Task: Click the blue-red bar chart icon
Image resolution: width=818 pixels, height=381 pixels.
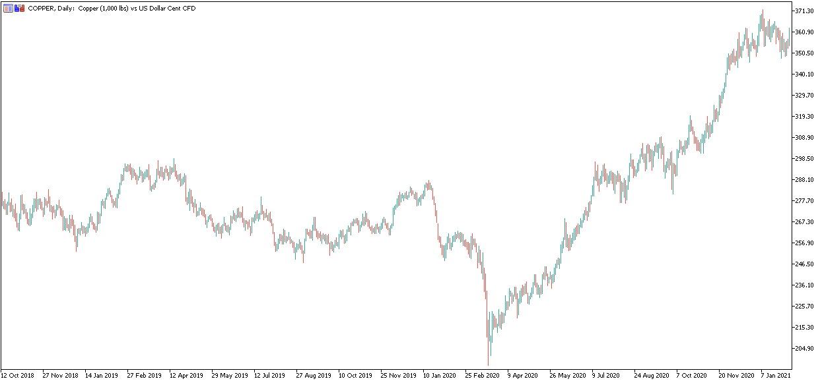Action: [20, 9]
